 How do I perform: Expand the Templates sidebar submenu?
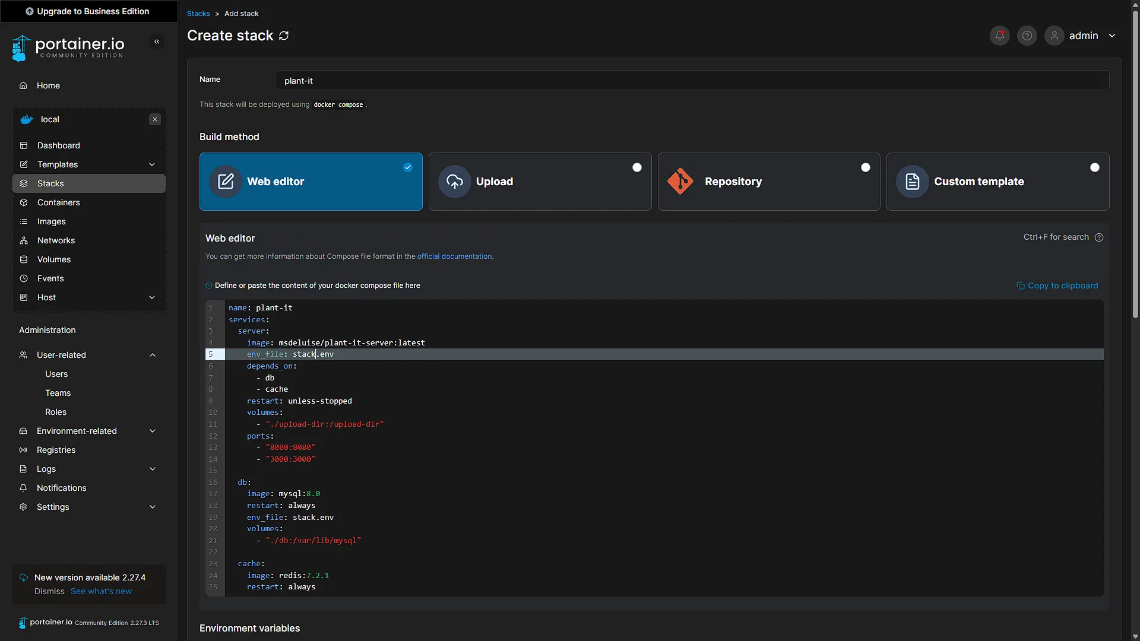[x=152, y=164]
